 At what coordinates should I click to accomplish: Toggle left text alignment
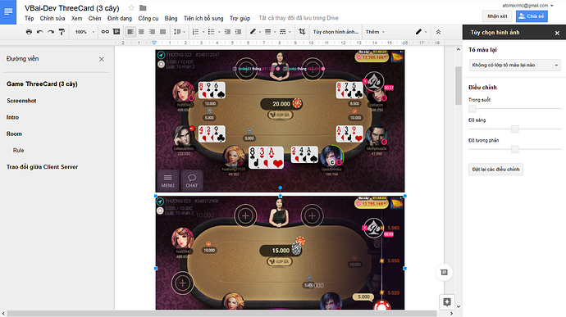coord(130,32)
